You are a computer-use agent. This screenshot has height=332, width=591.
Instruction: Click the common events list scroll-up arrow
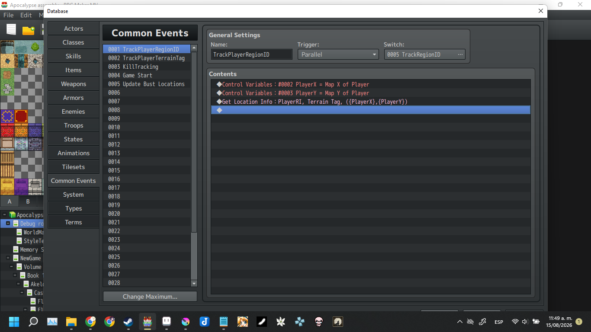(x=194, y=48)
